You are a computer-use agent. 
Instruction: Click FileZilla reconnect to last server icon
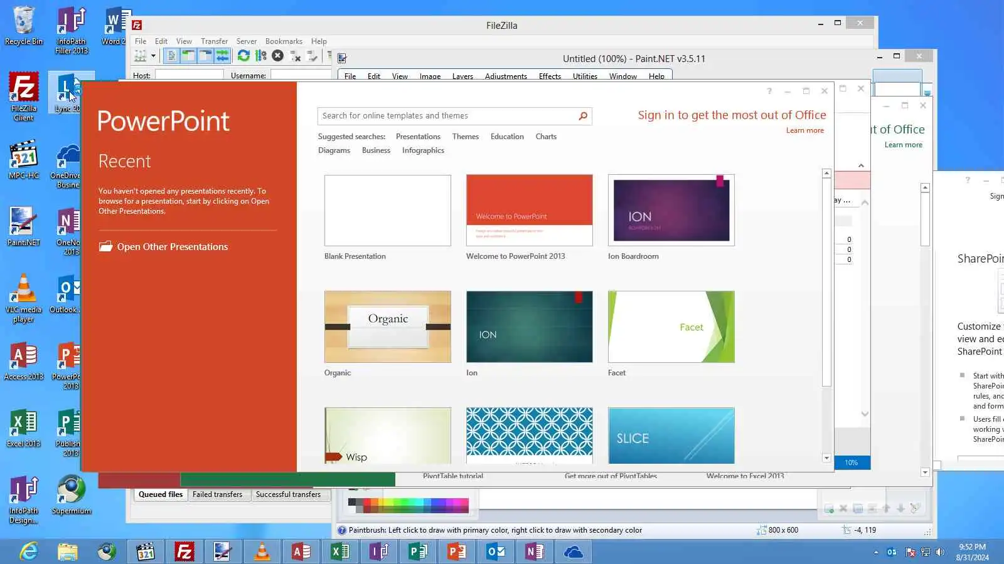click(x=312, y=56)
